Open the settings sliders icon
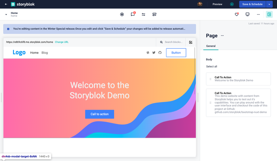The image size is (277, 161). pyautogui.click(x=143, y=14)
